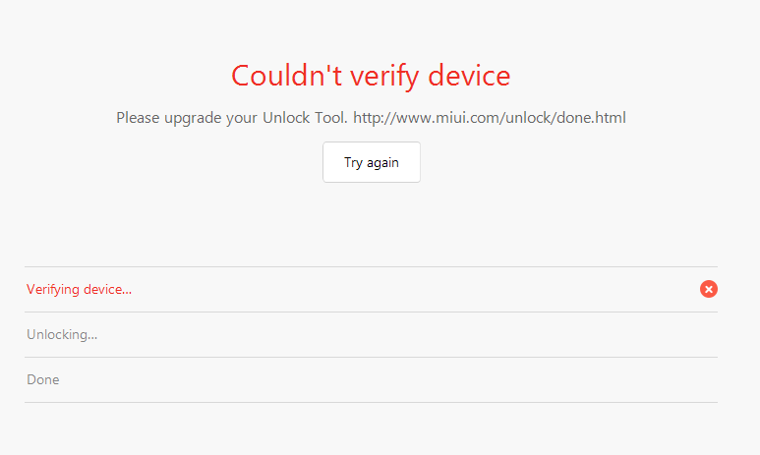Click the "Please upgrade your Unlock Tool" message
The image size is (760, 455).
click(231, 118)
